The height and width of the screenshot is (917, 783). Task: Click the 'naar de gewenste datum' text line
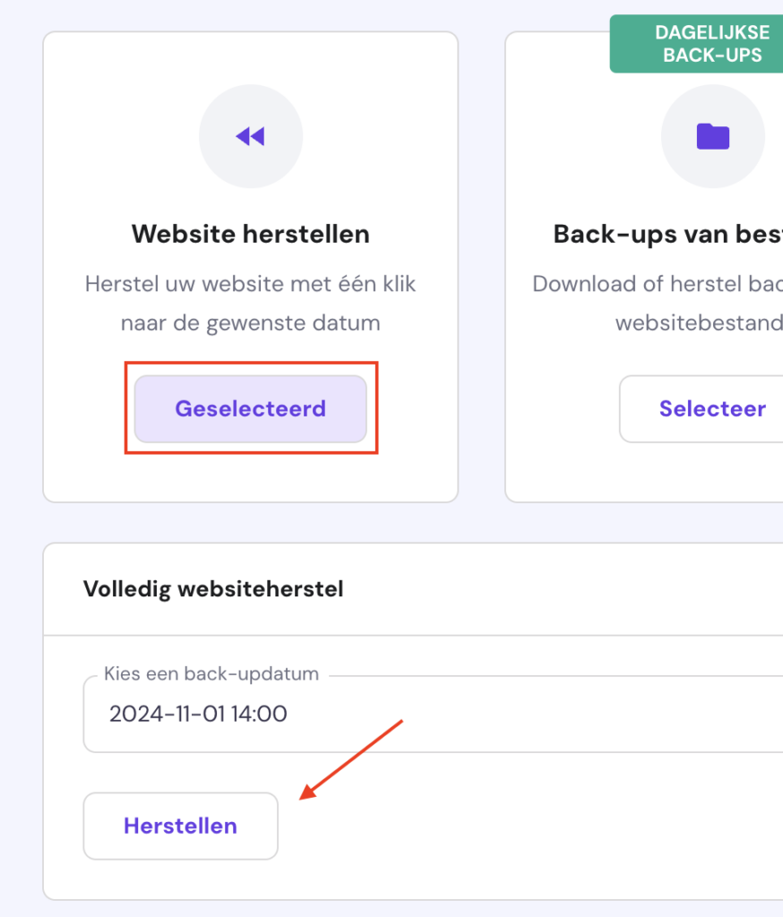[251, 322]
